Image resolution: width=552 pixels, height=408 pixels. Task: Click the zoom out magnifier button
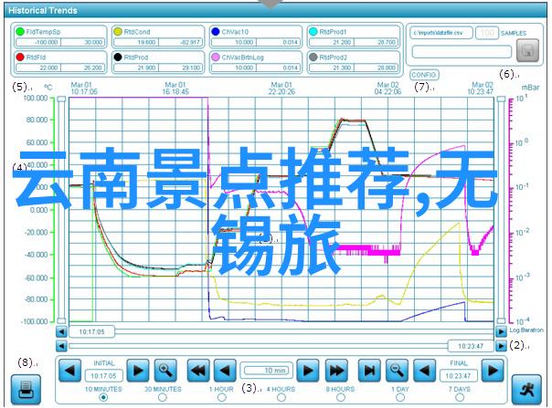click(x=398, y=371)
